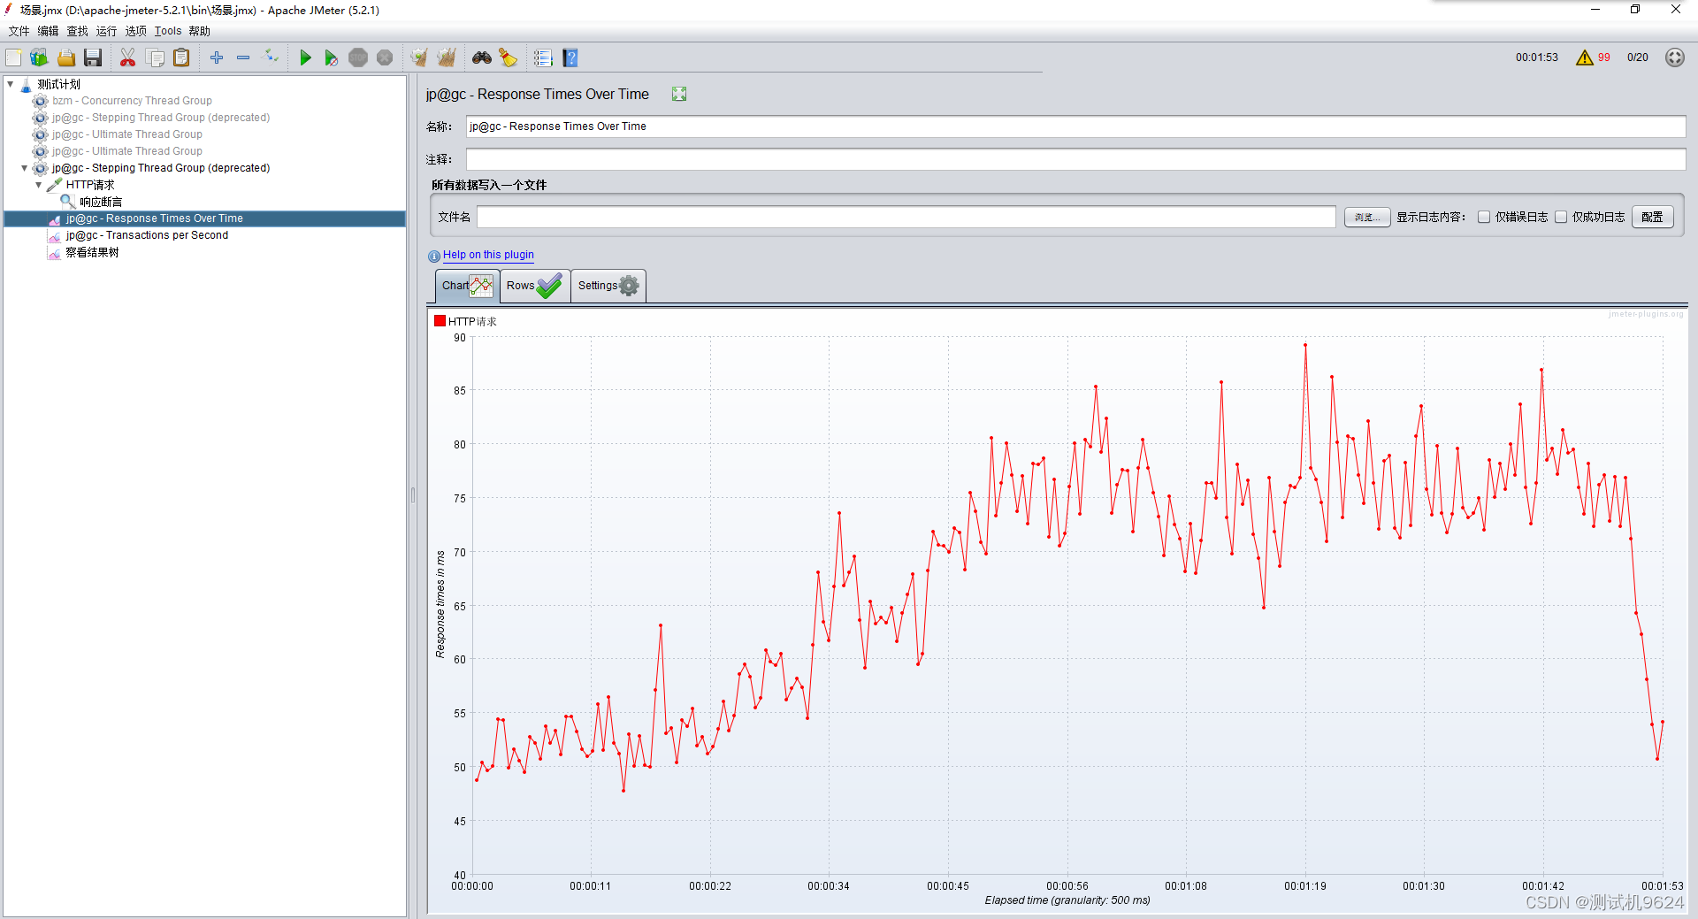Select bzm - Concurrency Thread Group
This screenshot has width=1698, height=919.
coord(132,101)
